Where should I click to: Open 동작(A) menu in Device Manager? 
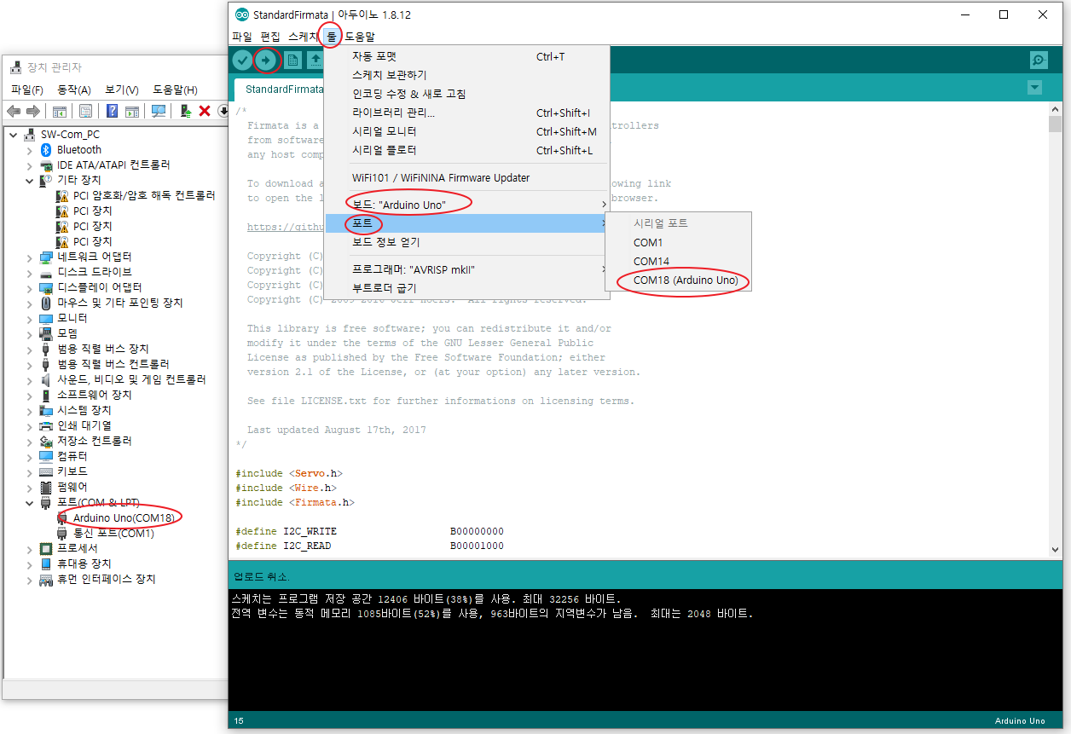coord(74,90)
